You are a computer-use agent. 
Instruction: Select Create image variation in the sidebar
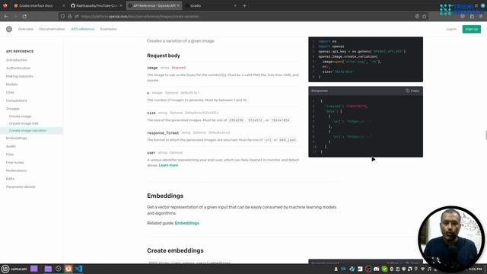tap(27, 130)
